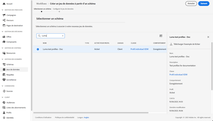Go back to Workflows breadcrumb
This screenshot has width=213, height=121.
pos(41,4)
